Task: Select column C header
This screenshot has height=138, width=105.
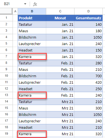Action: 60,11
